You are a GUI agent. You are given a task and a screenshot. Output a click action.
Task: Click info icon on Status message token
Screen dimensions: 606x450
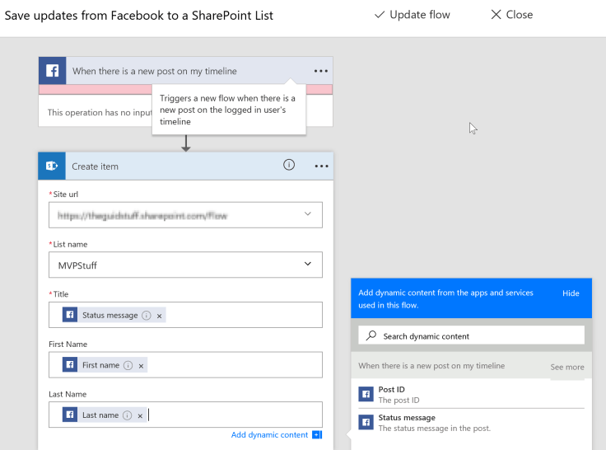coord(147,316)
